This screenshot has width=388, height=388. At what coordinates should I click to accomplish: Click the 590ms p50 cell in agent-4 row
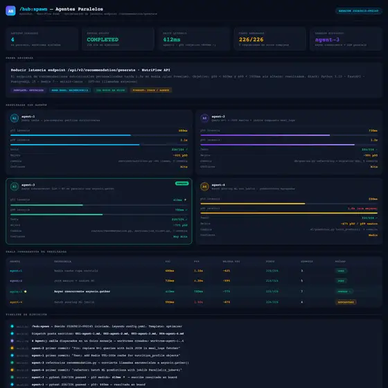click(x=170, y=302)
